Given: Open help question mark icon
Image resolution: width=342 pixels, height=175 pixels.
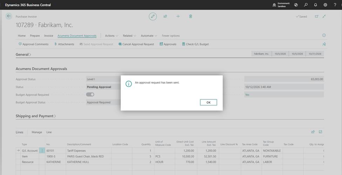Looking at the screenshot, I should (335, 5).
